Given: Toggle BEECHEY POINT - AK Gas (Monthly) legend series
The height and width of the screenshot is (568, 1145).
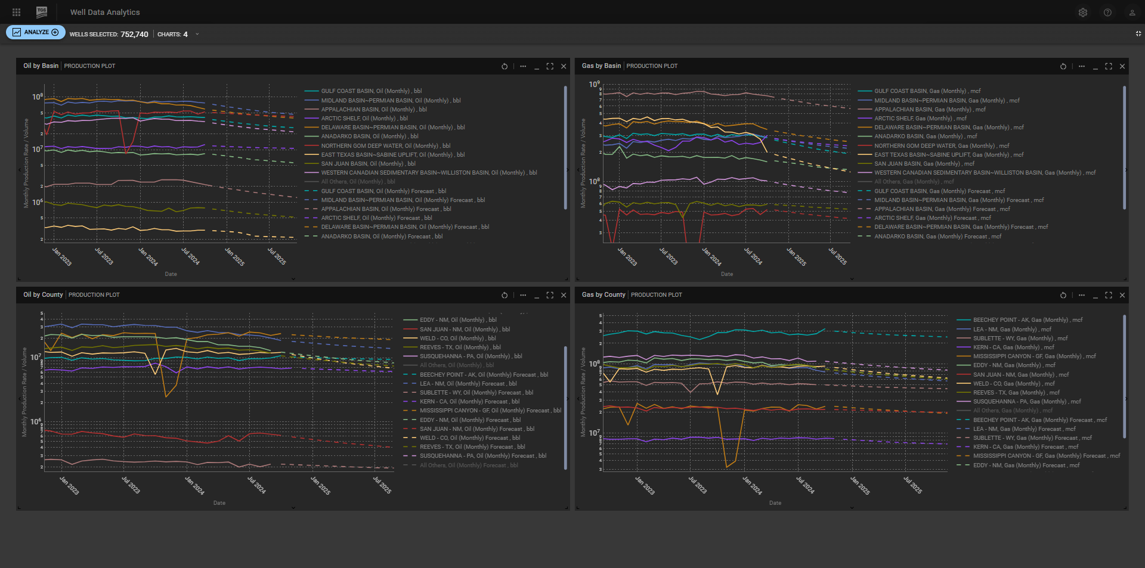Looking at the screenshot, I should click(x=1019, y=320).
